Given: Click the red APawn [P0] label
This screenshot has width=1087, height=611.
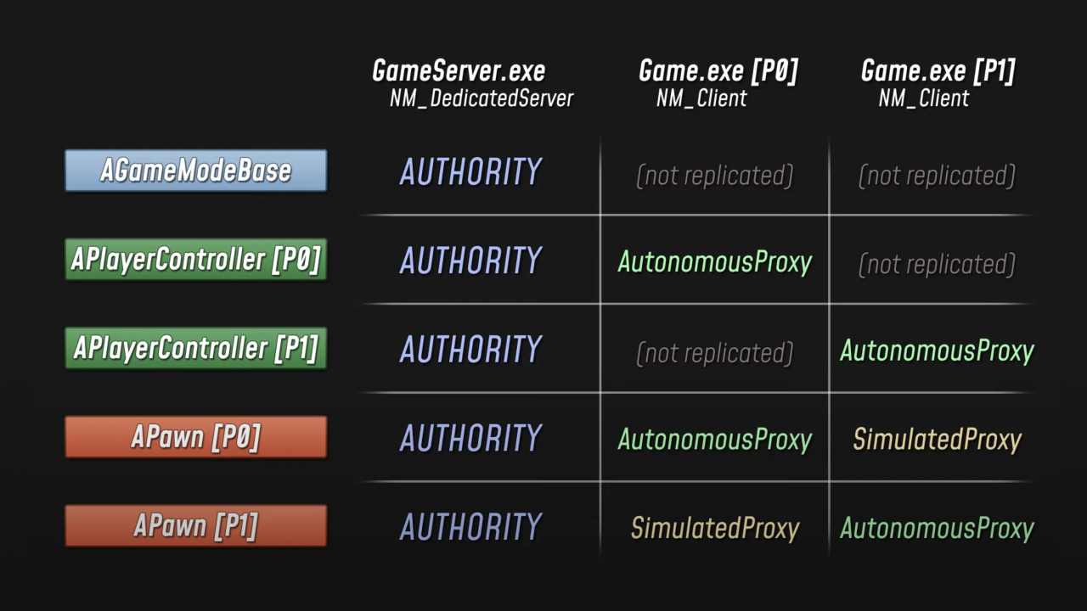Looking at the screenshot, I should 195,437.
